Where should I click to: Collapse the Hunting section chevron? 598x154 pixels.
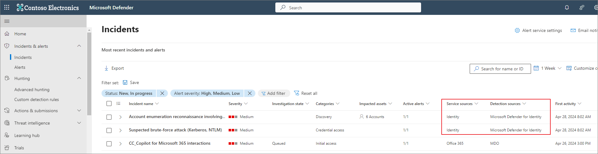79,78
